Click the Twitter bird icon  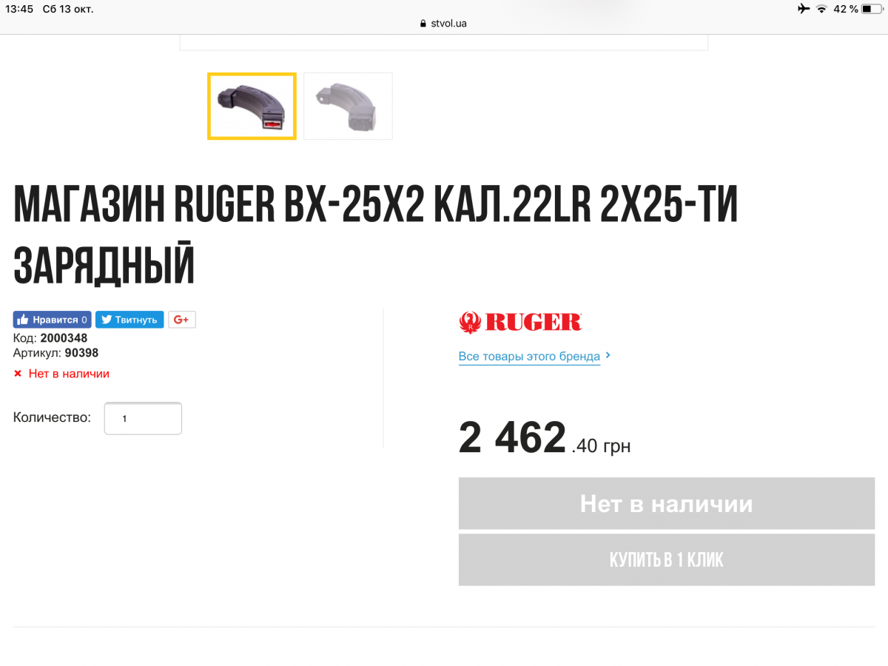pyautogui.click(x=107, y=320)
